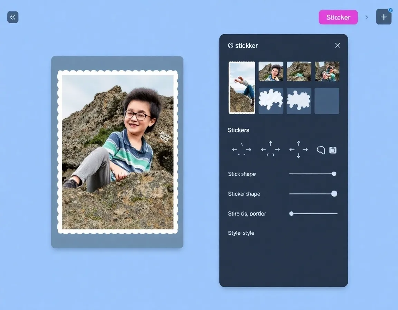Screen dimensions: 398x310
Task: Expand the chevron next to Sticcker button
Action: (367, 17)
